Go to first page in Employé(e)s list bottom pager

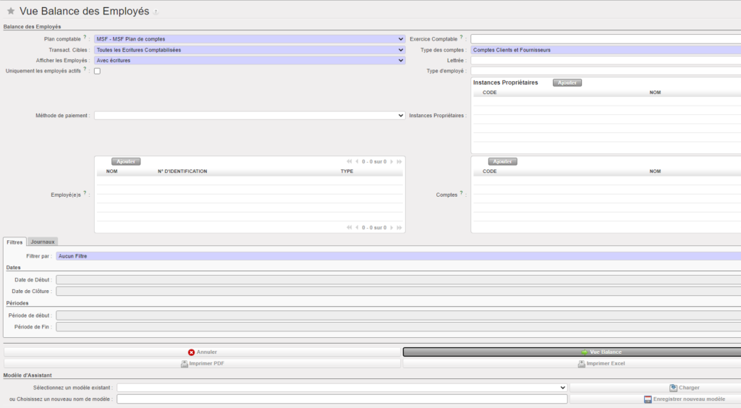tap(349, 227)
